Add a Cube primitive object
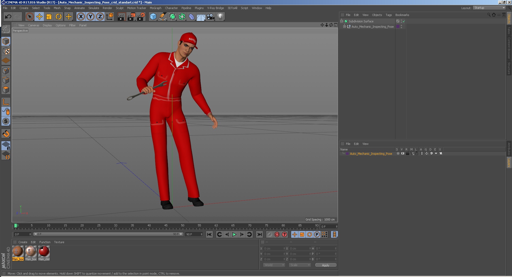Screen dimensions: 512x277 point(153,17)
